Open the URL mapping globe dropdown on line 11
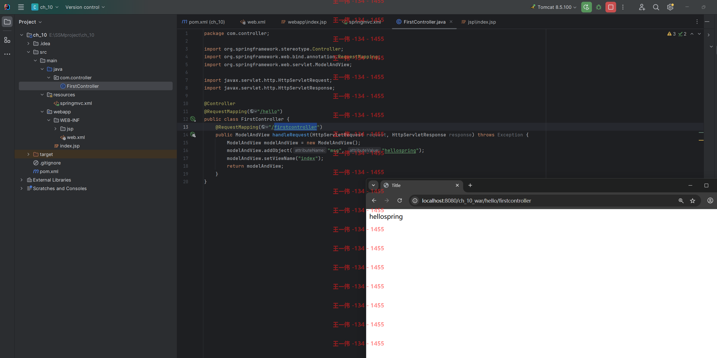Image resolution: width=717 pixels, height=358 pixels. 253,111
